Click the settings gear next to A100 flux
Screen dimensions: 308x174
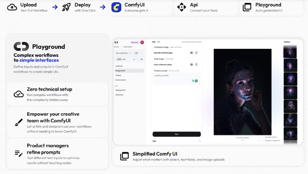(x=142, y=59)
